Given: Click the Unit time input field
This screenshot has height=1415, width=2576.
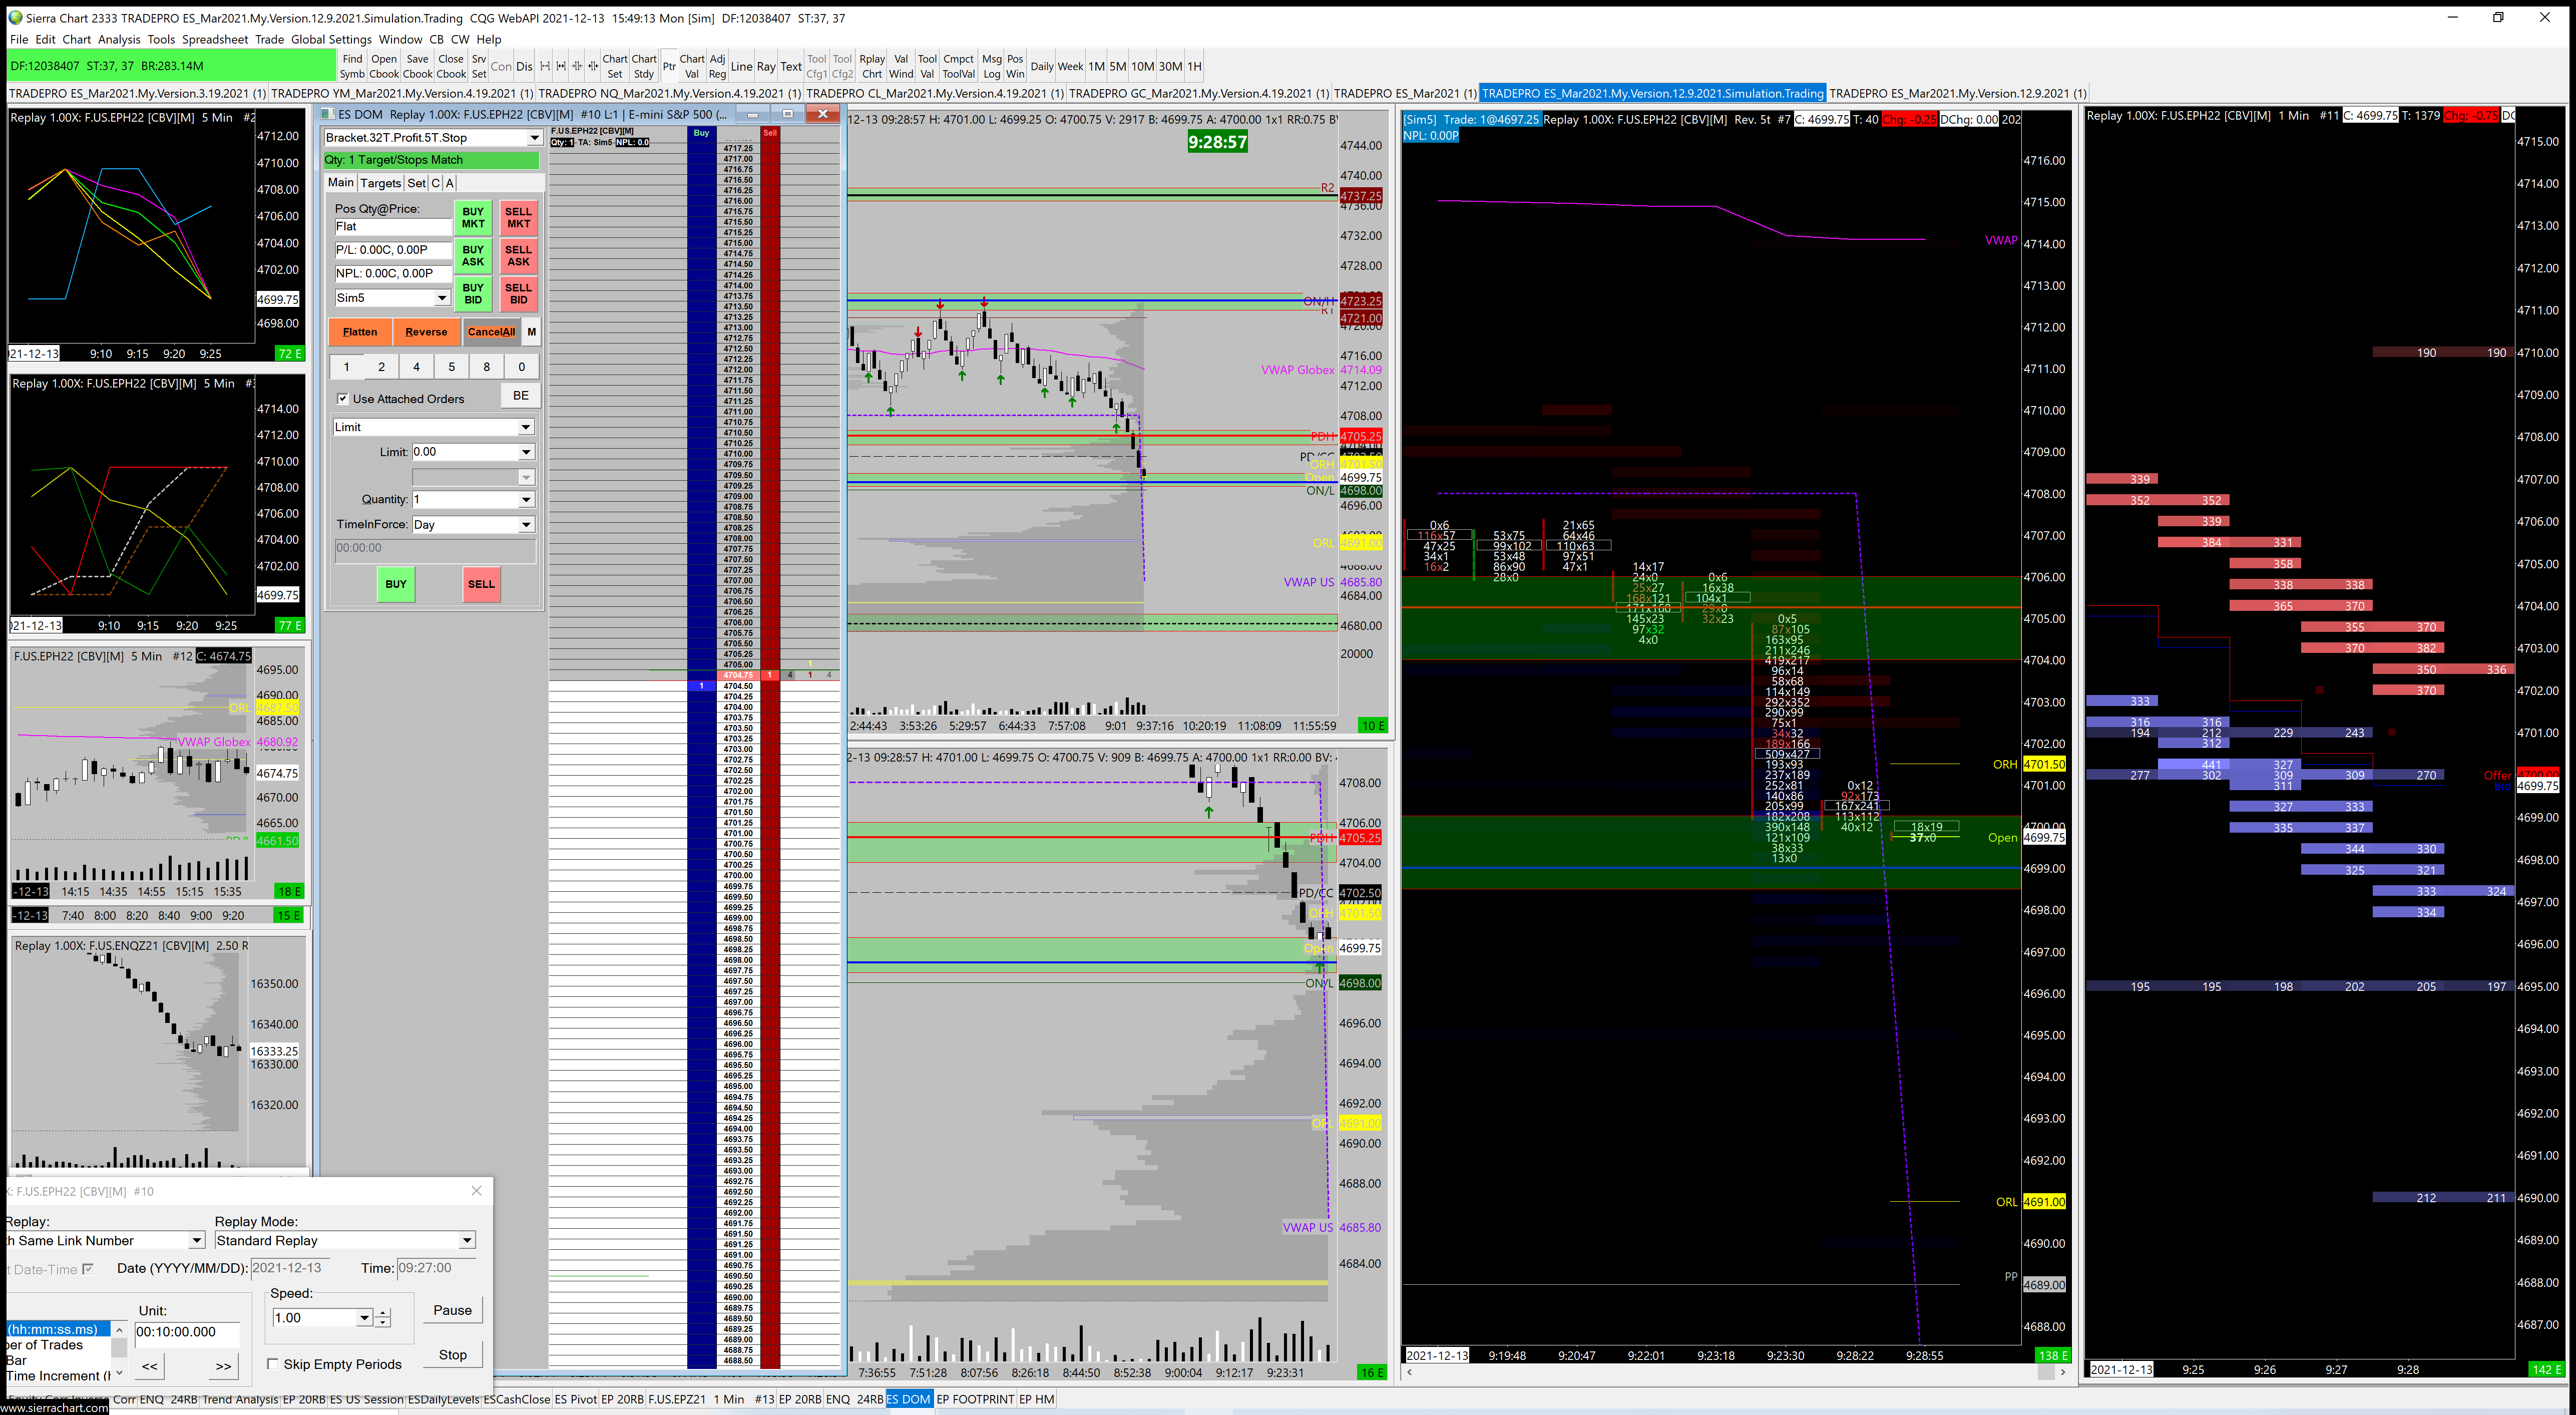Looking at the screenshot, I should 187,1332.
